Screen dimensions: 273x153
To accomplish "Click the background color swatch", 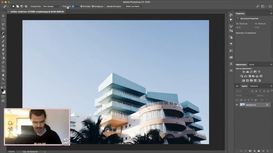I will pyautogui.click(x=4, y=92).
